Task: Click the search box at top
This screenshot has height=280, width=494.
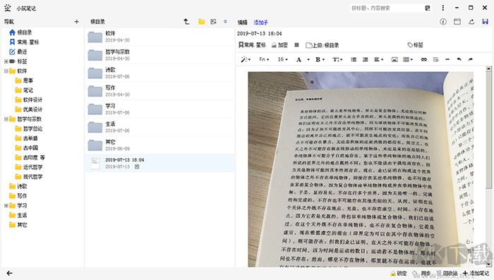Action: (x=386, y=8)
